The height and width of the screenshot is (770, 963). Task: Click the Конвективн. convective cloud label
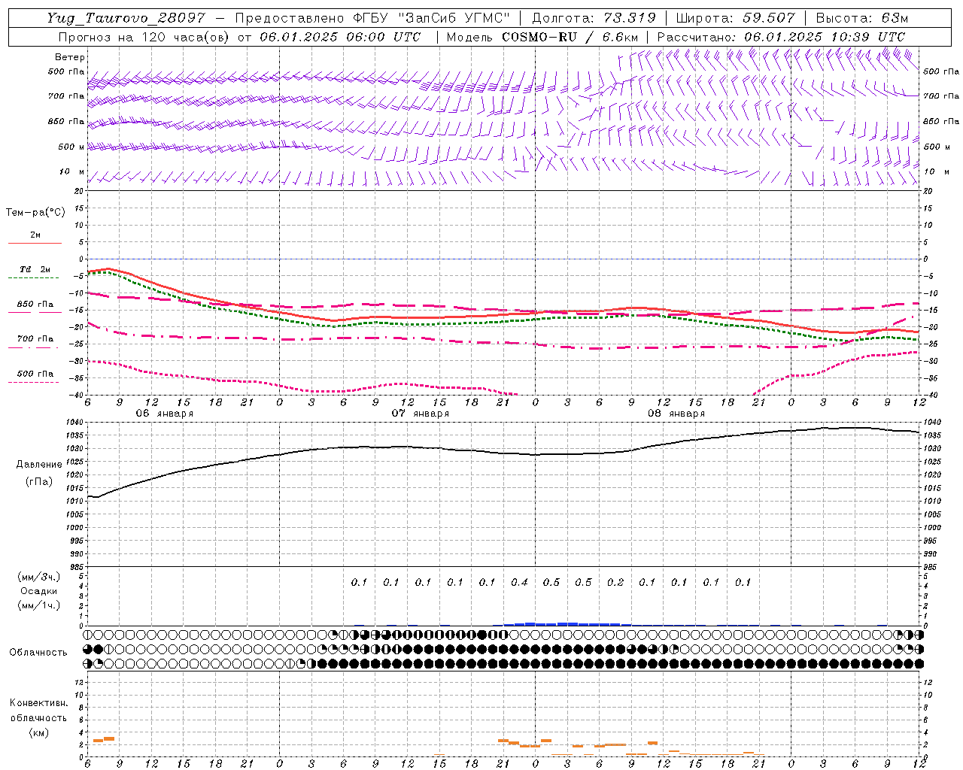pos(38,703)
